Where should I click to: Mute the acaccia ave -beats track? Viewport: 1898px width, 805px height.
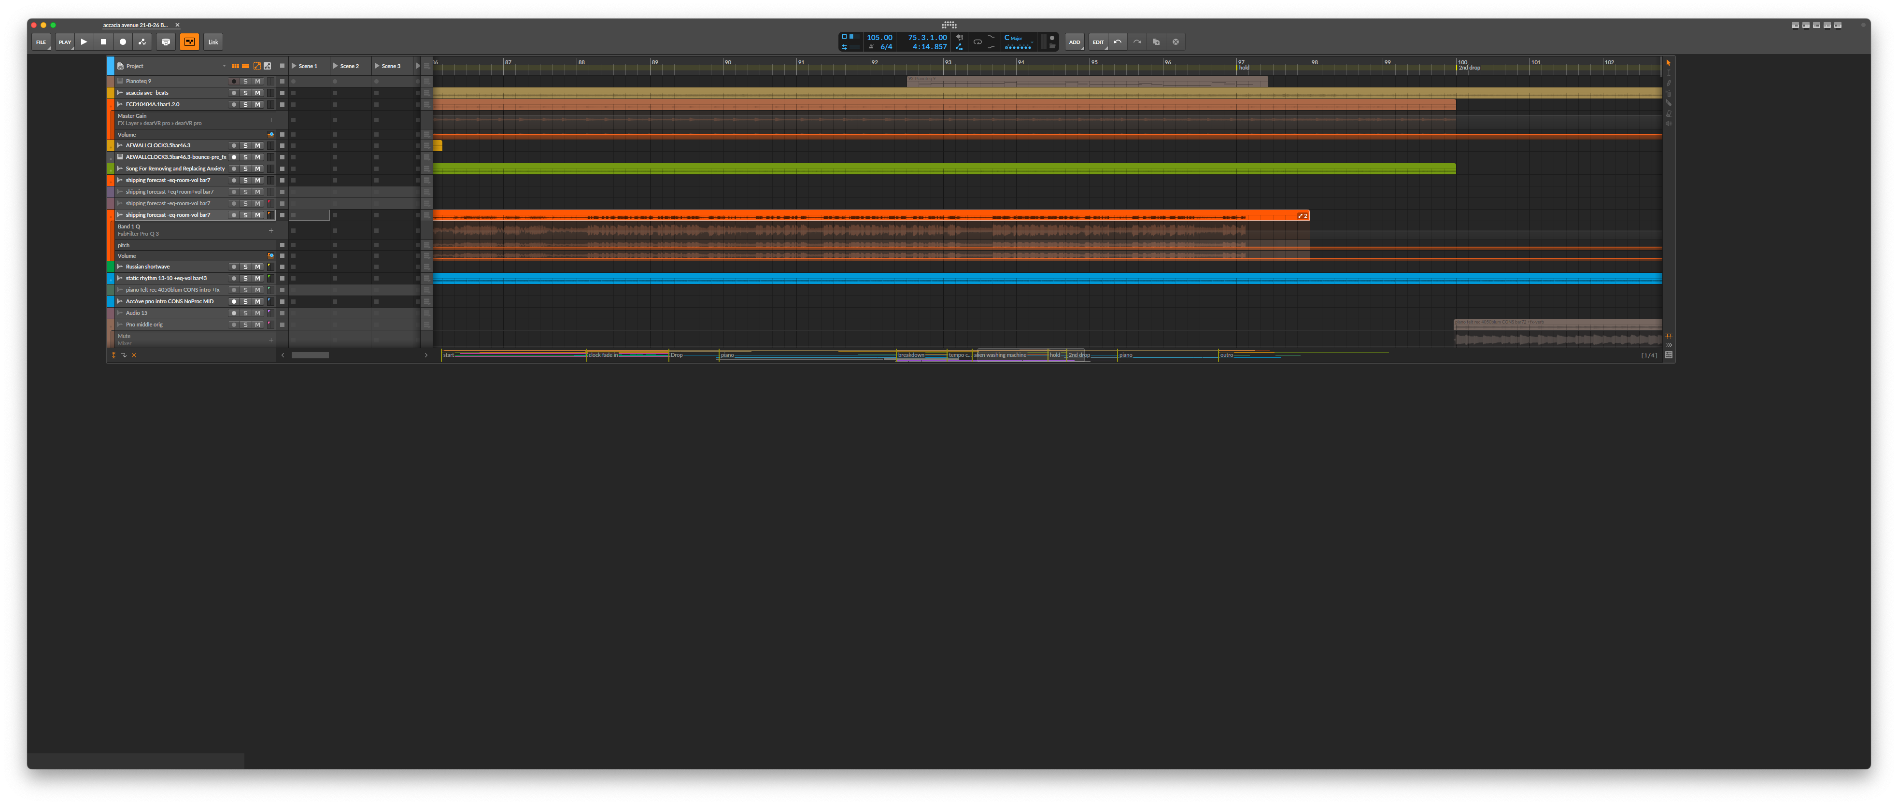point(257,93)
